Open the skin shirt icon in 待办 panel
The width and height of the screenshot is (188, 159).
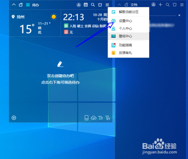click(x=100, y=5)
